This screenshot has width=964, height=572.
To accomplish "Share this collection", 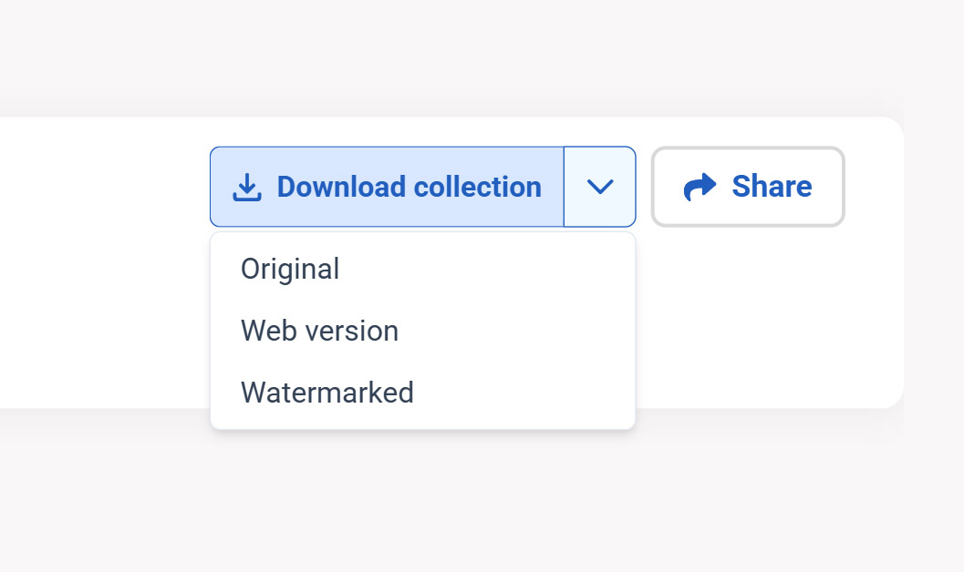I will click(x=748, y=187).
